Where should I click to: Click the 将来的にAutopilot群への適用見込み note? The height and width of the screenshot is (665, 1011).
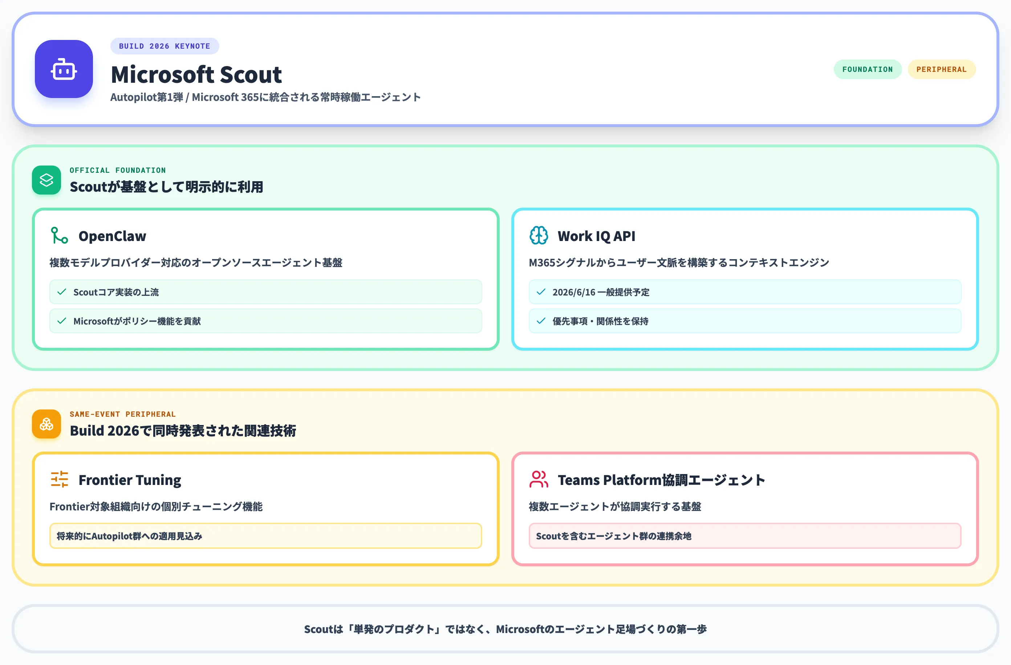(265, 536)
